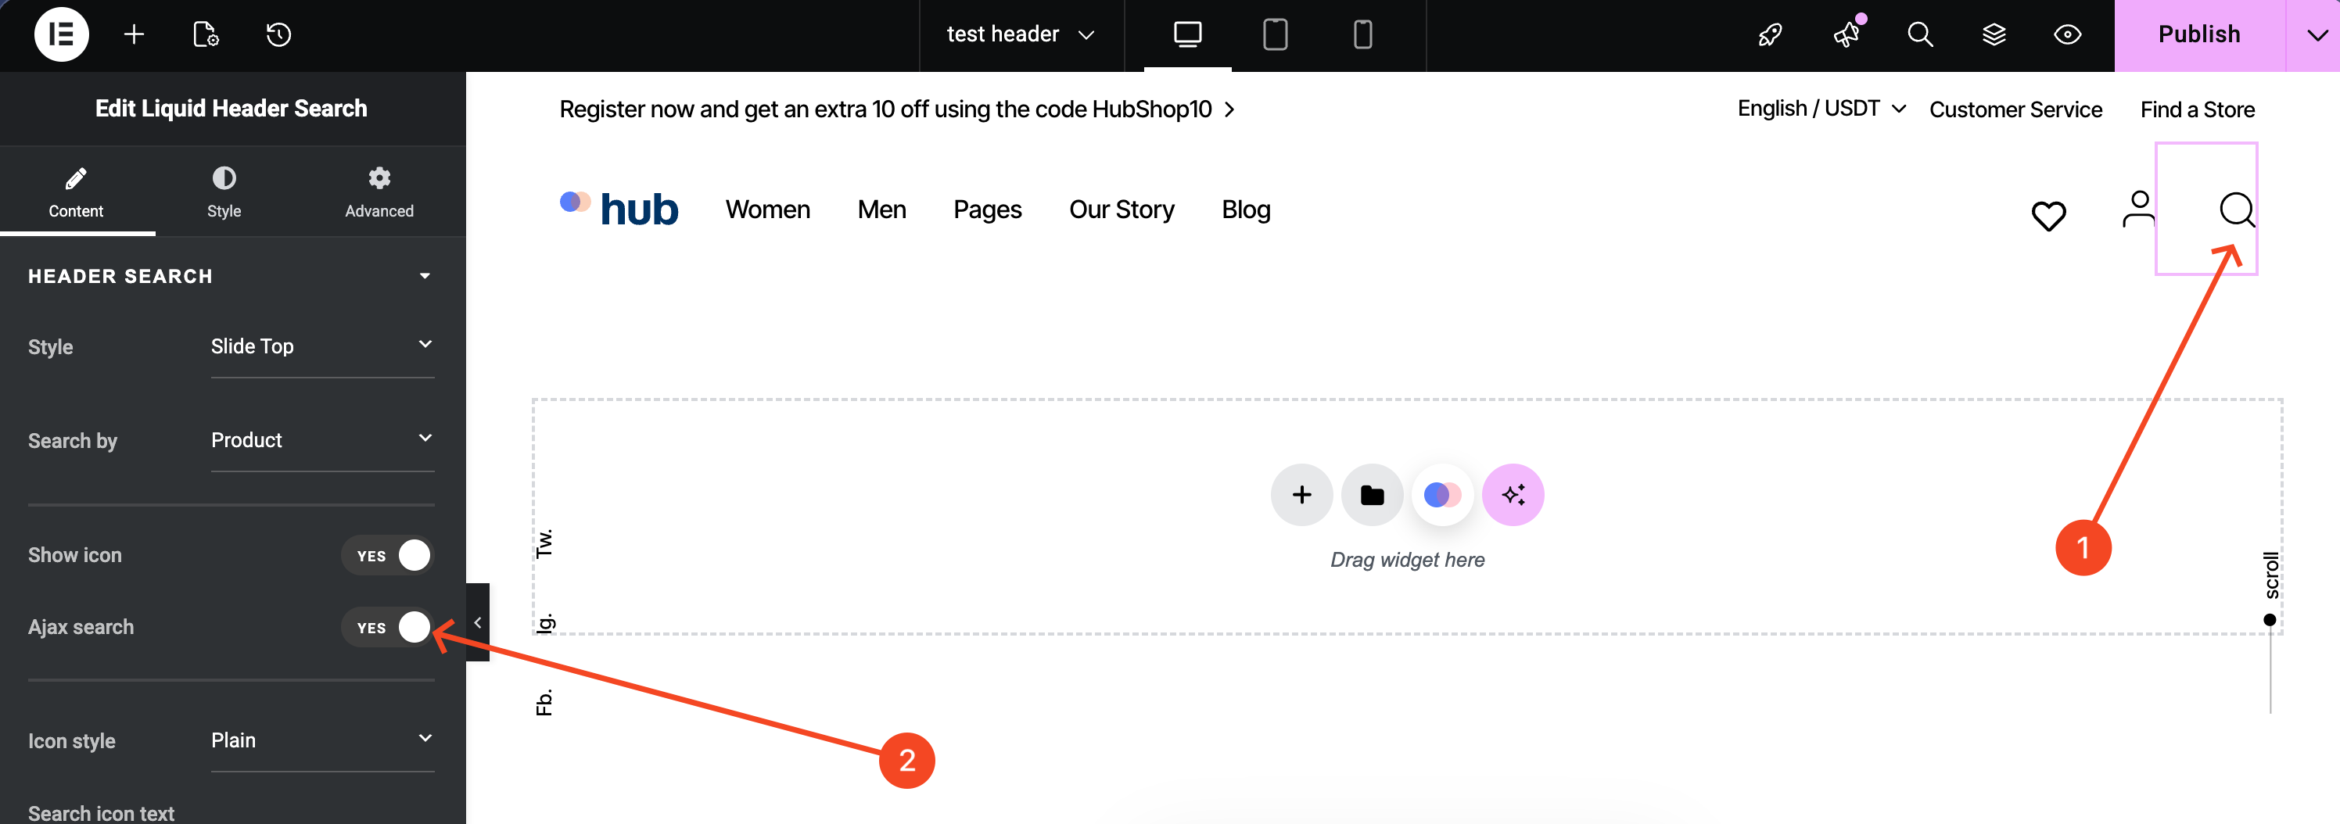The width and height of the screenshot is (2340, 824).
Task: Open the English / USDT language dropdown
Action: (x=1821, y=108)
